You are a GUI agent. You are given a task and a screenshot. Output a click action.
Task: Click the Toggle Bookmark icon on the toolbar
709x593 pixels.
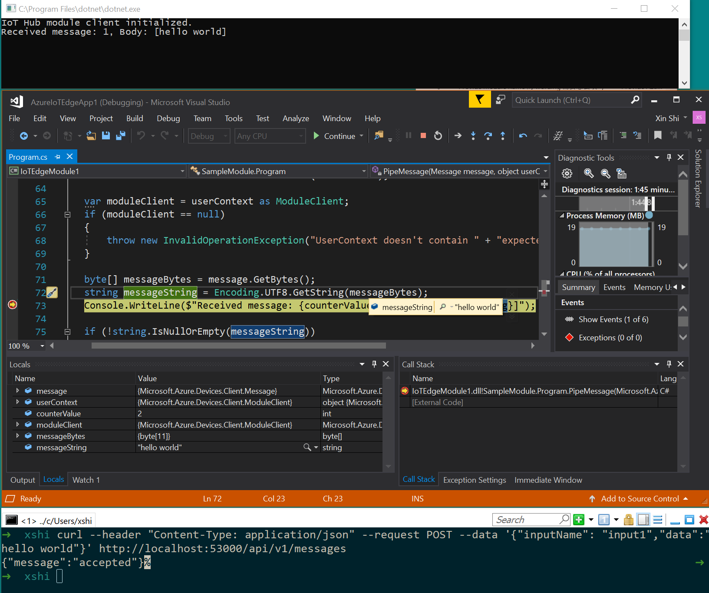[x=657, y=135]
